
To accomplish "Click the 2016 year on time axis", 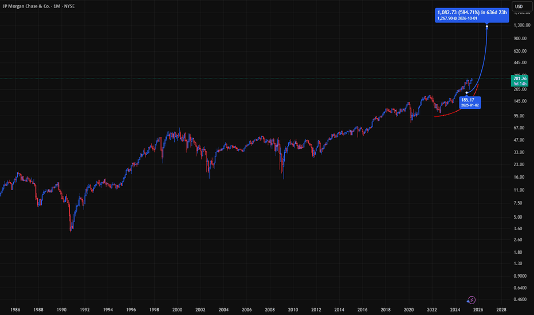I will pos(362,310).
